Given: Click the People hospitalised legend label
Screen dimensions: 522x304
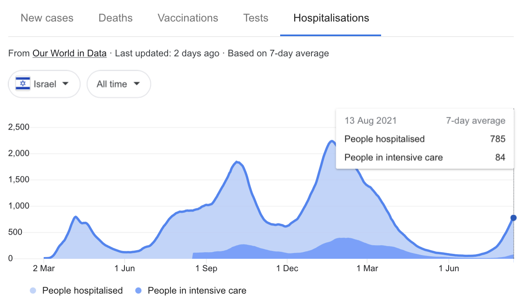Looking at the screenshot, I should click(82, 291).
